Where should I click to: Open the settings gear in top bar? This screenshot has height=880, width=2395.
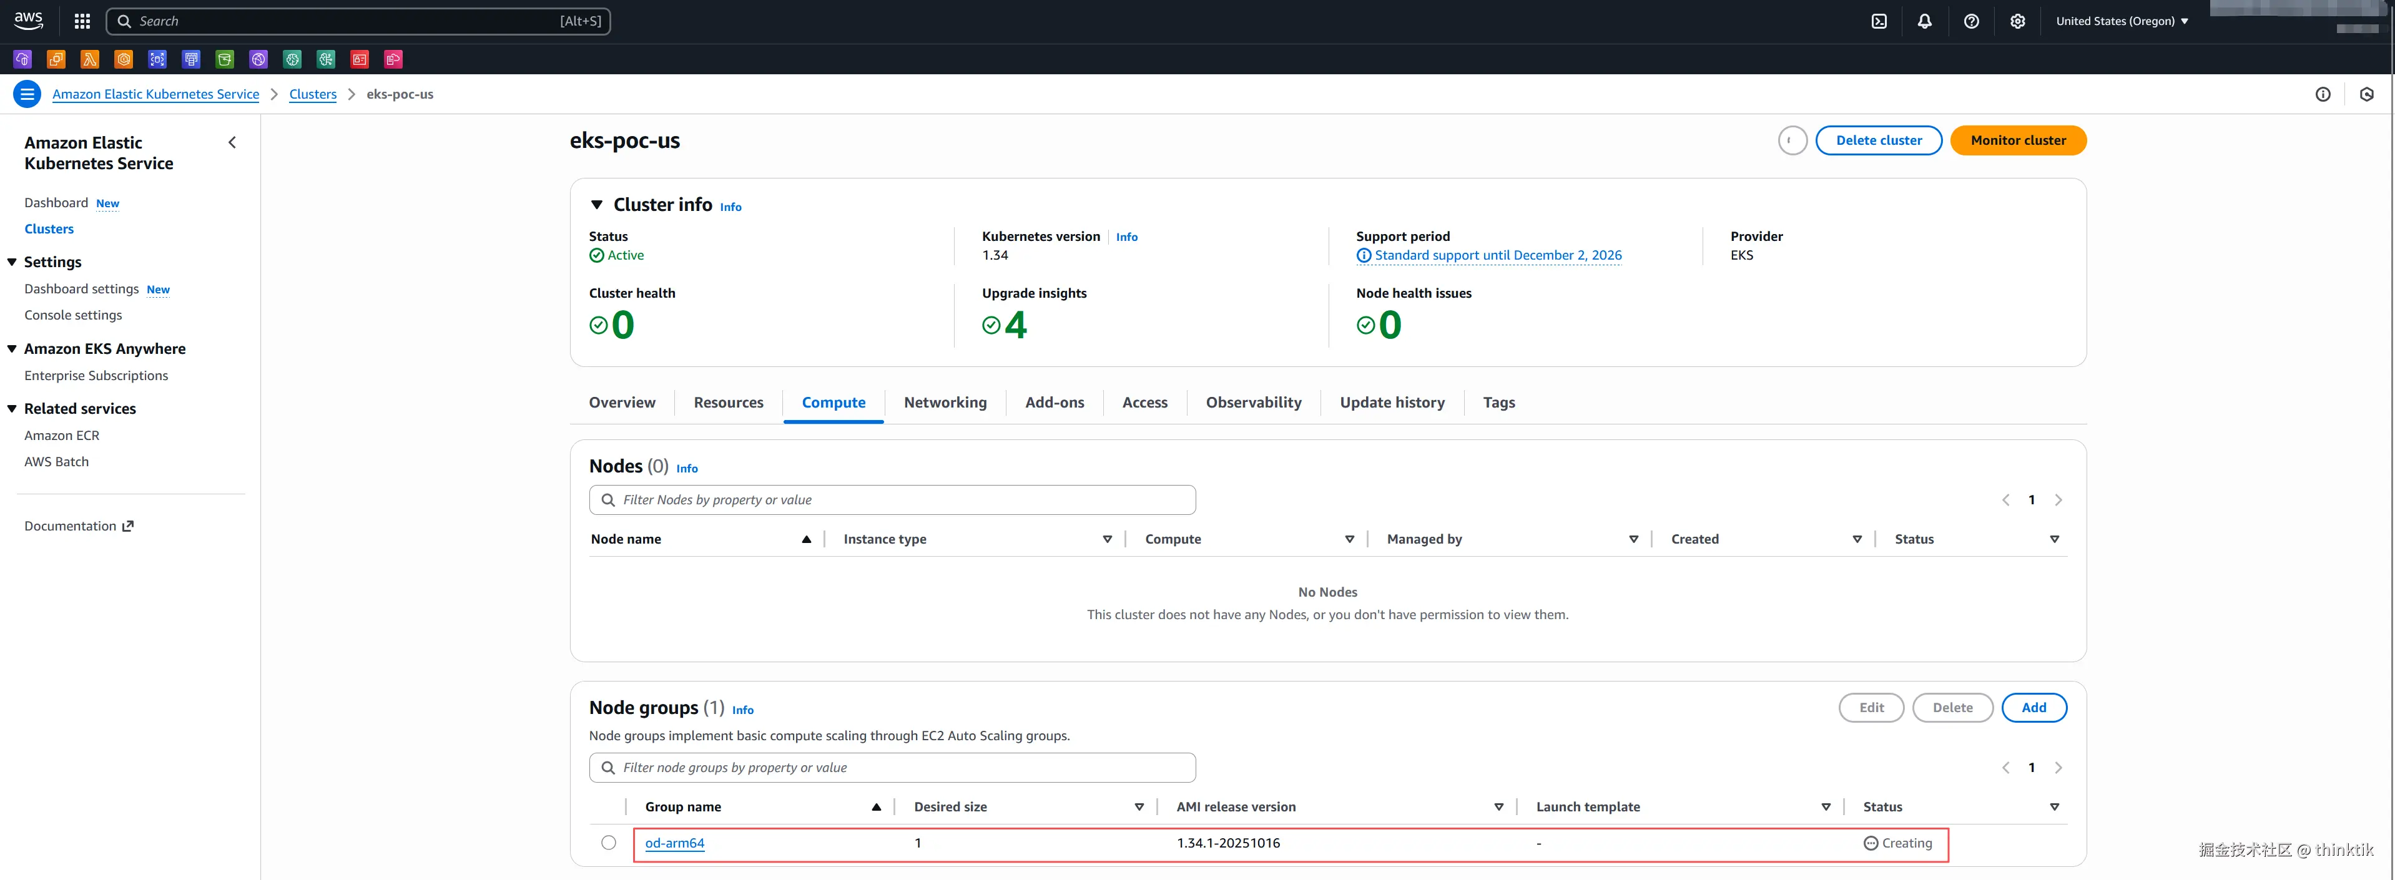[2017, 21]
